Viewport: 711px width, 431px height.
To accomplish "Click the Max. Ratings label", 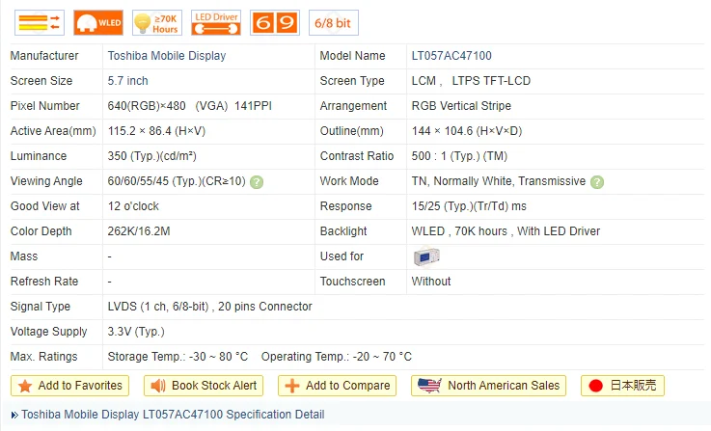I will pos(44,357).
